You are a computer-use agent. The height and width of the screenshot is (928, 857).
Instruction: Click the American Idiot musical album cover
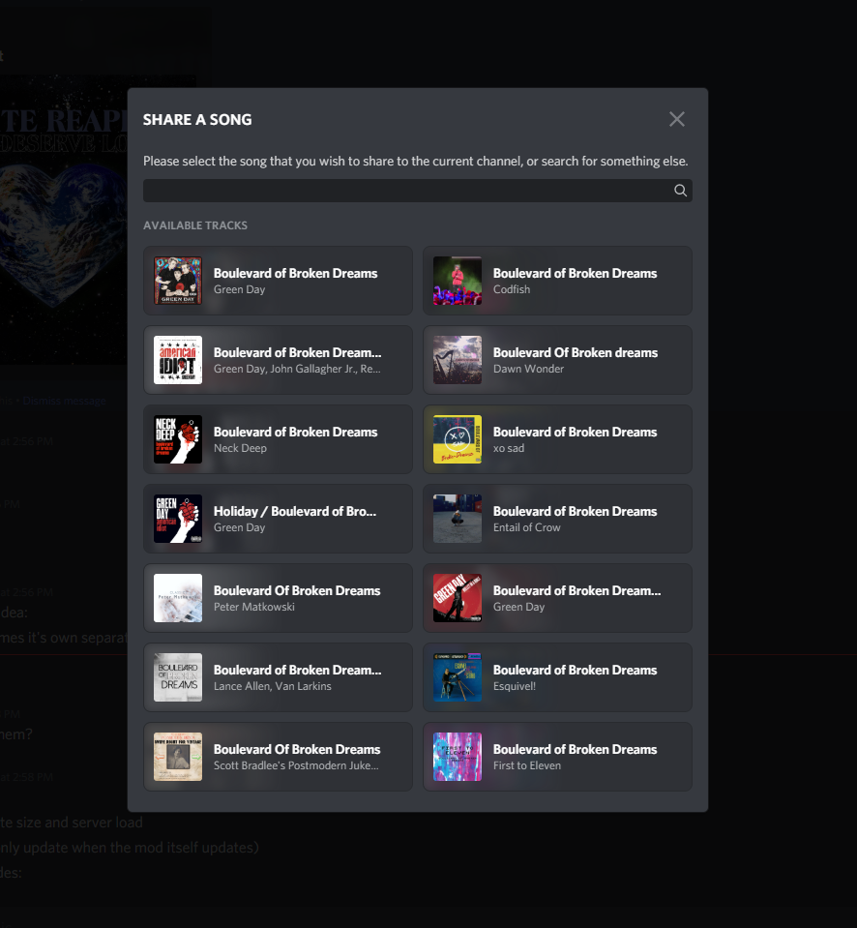coord(178,360)
